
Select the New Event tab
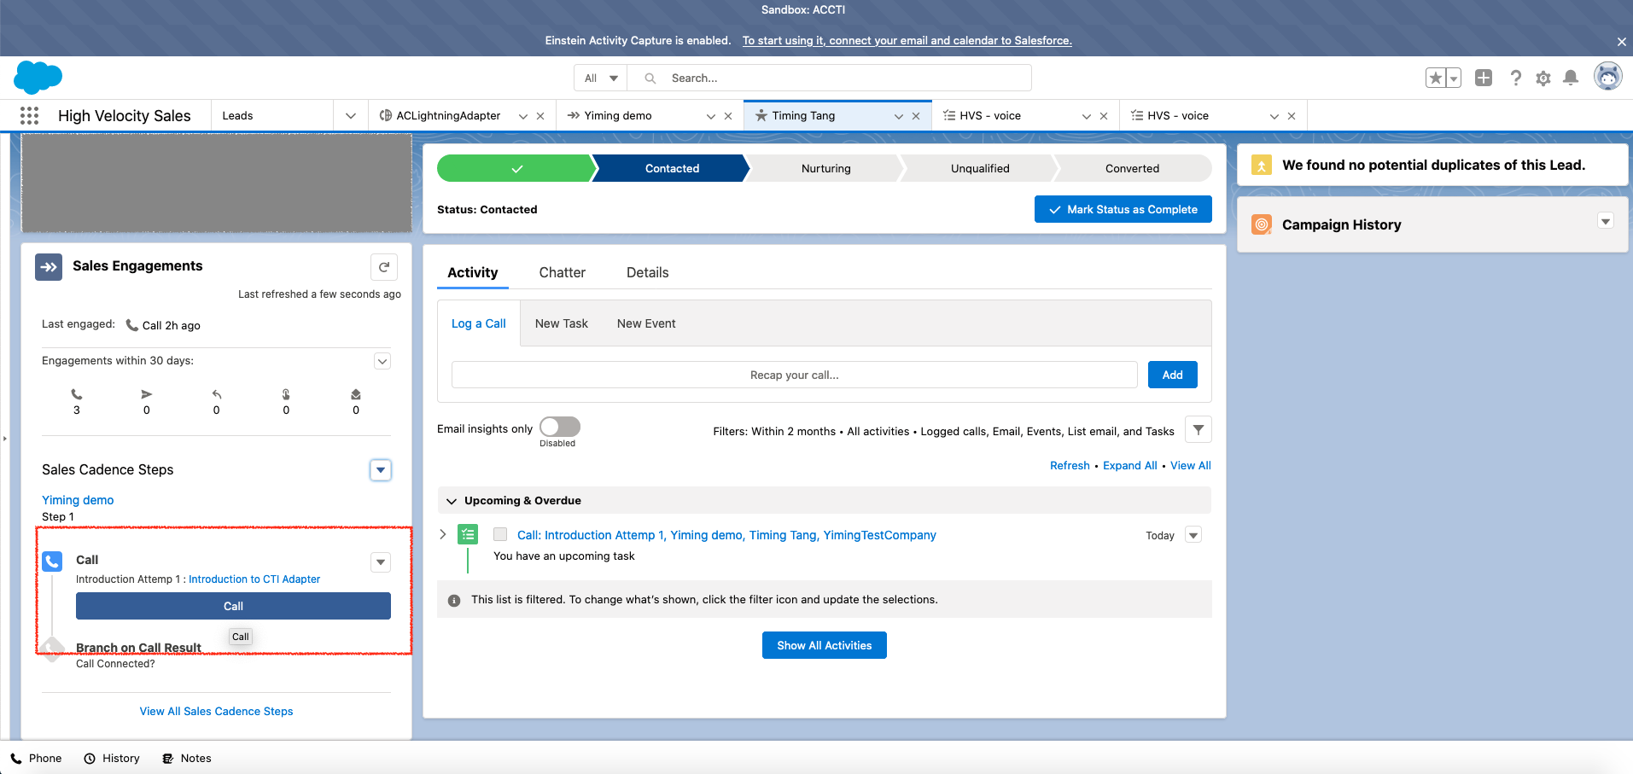(x=646, y=323)
